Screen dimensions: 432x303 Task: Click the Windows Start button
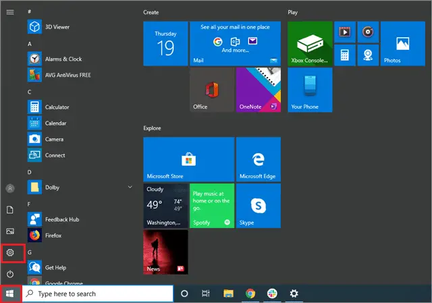point(10,294)
